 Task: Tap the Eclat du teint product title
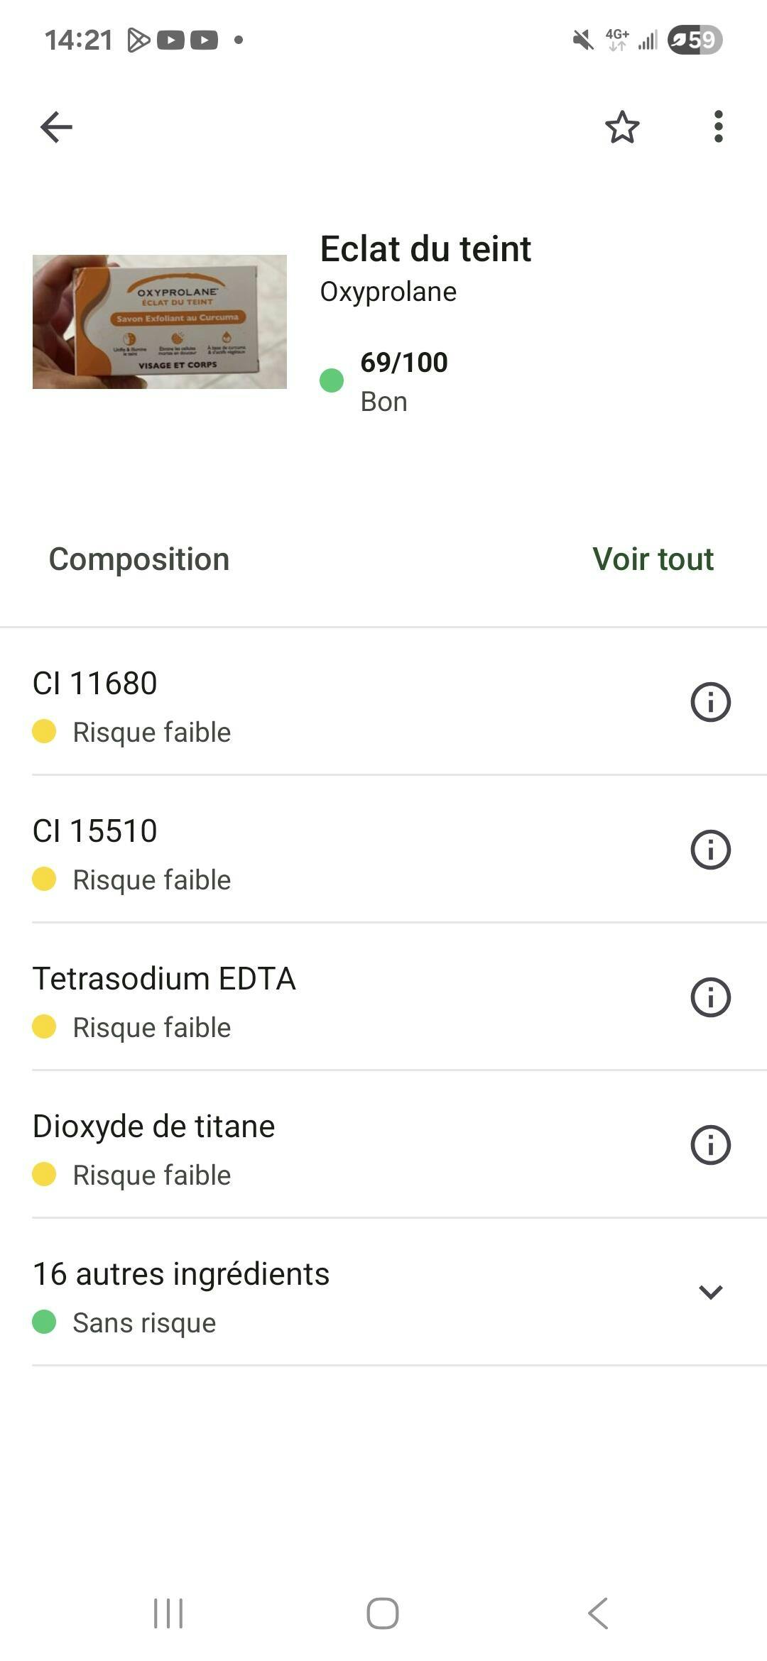pyautogui.click(x=425, y=249)
